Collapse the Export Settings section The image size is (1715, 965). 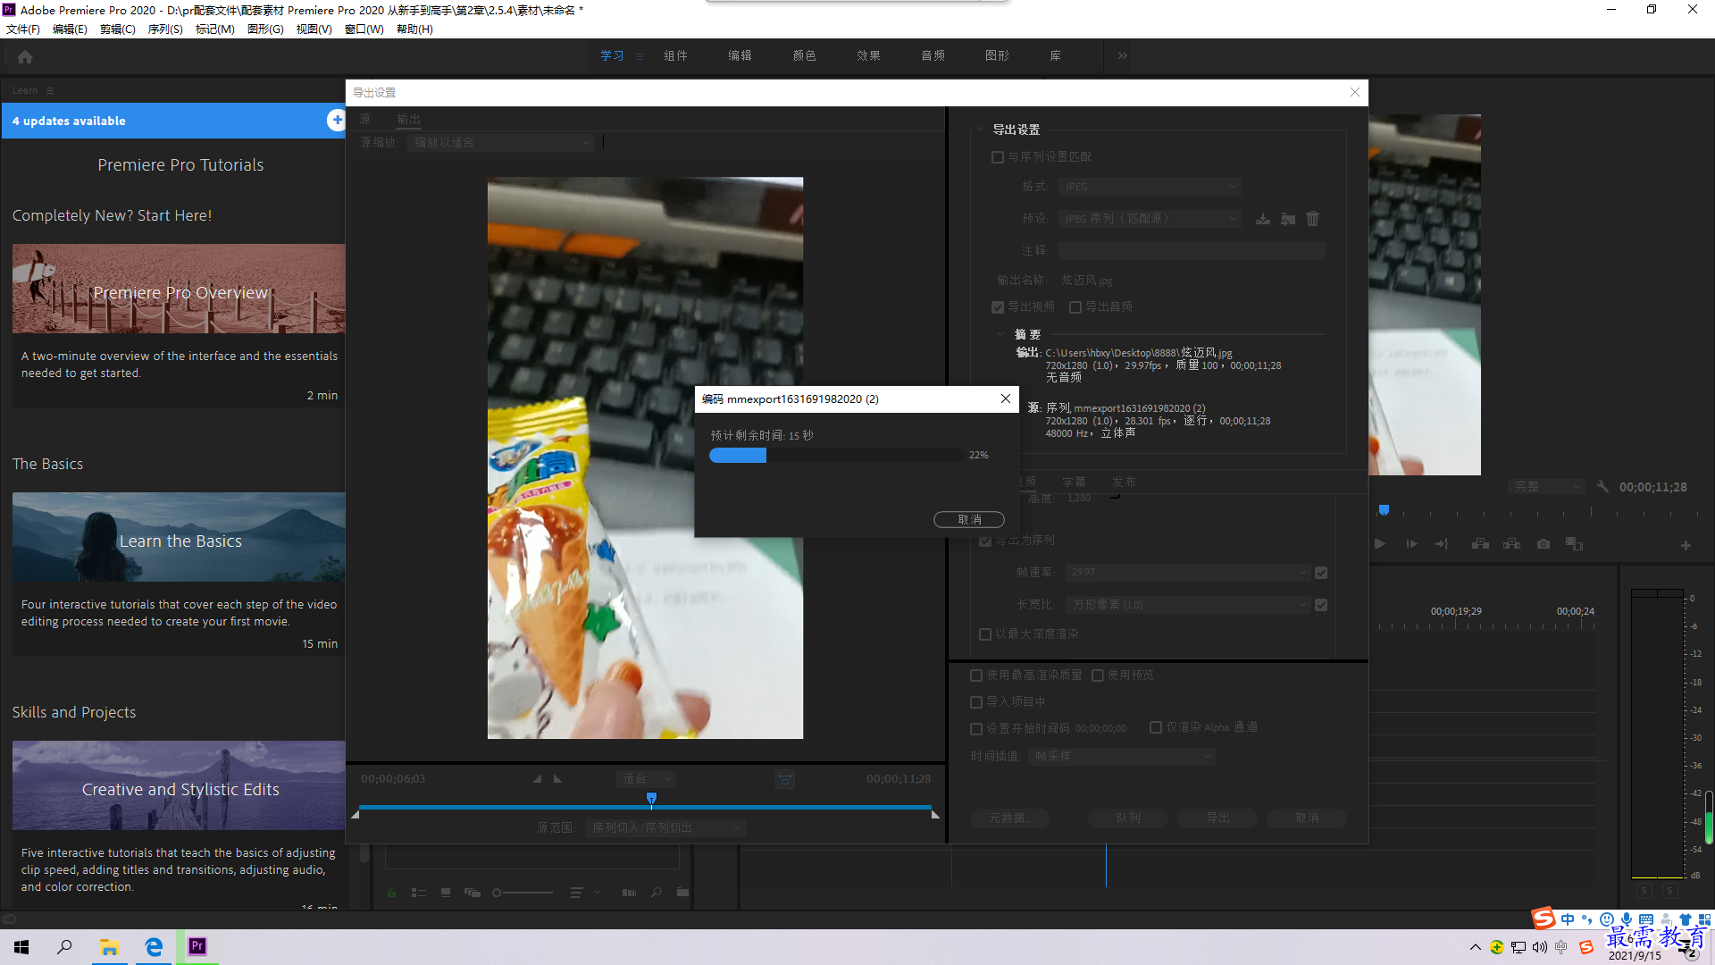[980, 130]
